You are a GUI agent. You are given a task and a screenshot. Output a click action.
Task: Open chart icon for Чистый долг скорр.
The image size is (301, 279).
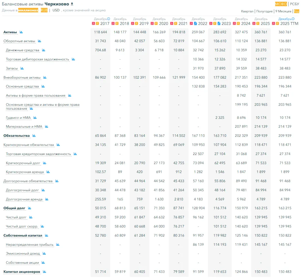42,226
